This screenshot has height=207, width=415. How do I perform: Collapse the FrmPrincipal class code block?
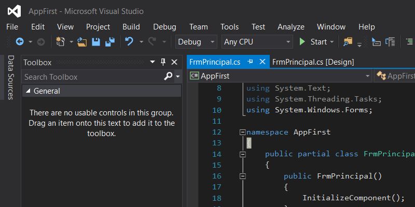pos(242,154)
